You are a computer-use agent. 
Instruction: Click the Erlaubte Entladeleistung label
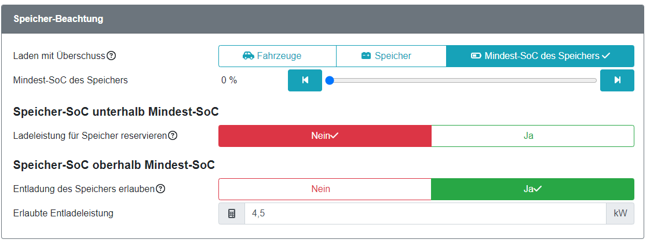(63, 213)
